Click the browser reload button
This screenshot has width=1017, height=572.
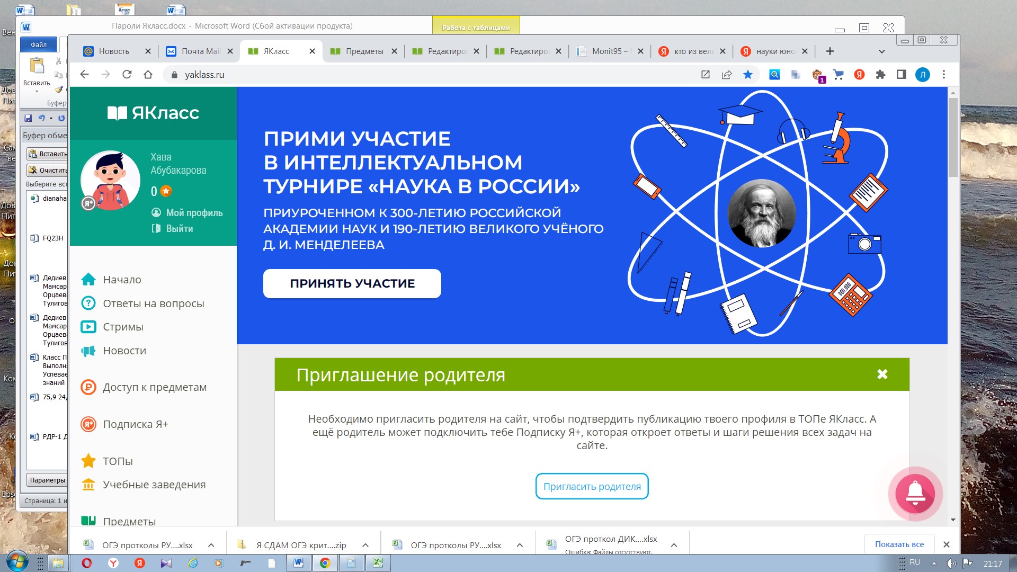pyautogui.click(x=127, y=75)
